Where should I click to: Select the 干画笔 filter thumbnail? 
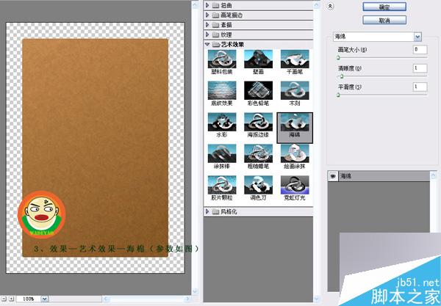click(295, 59)
